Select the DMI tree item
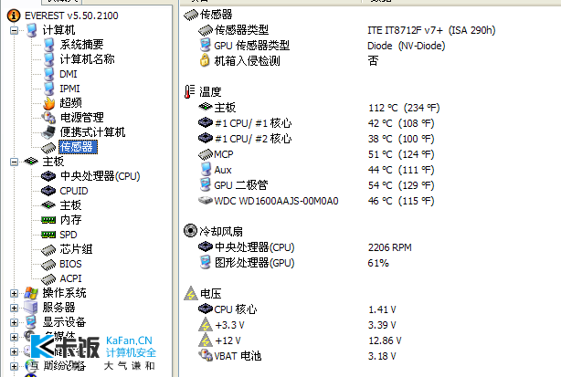 pos(68,74)
